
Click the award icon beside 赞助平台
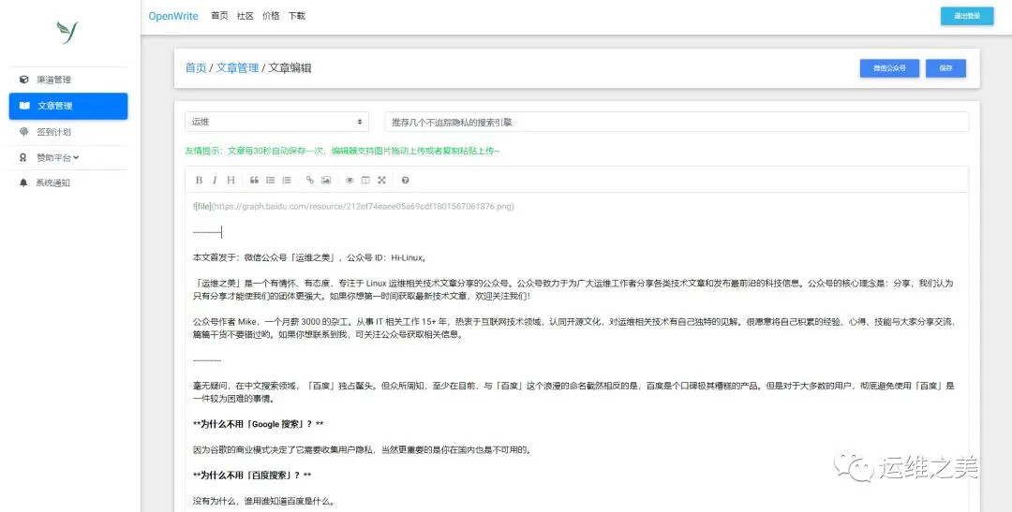coord(23,157)
